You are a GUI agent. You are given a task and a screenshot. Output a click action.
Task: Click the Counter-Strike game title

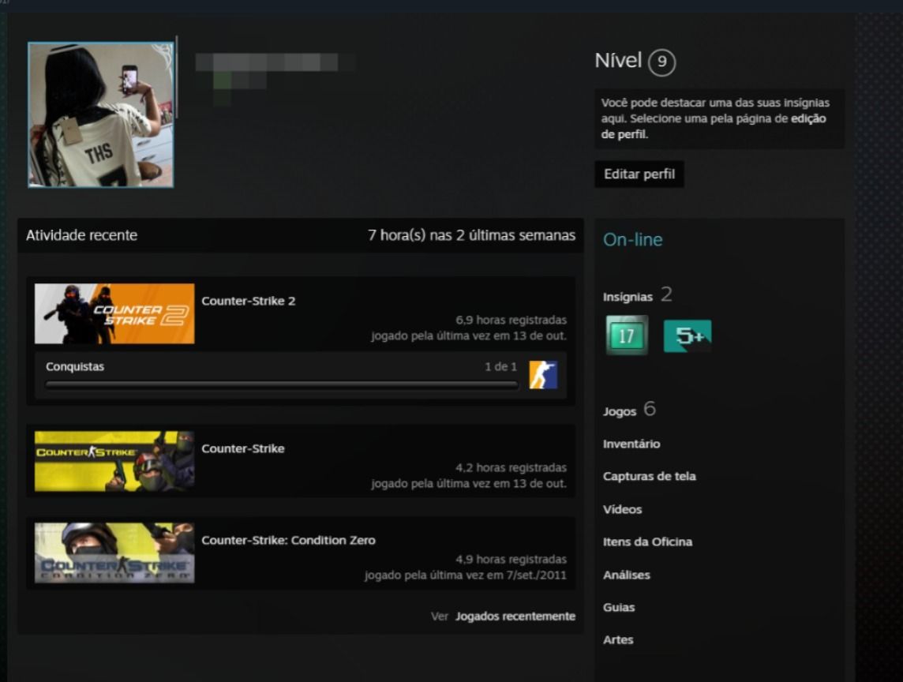coord(243,448)
